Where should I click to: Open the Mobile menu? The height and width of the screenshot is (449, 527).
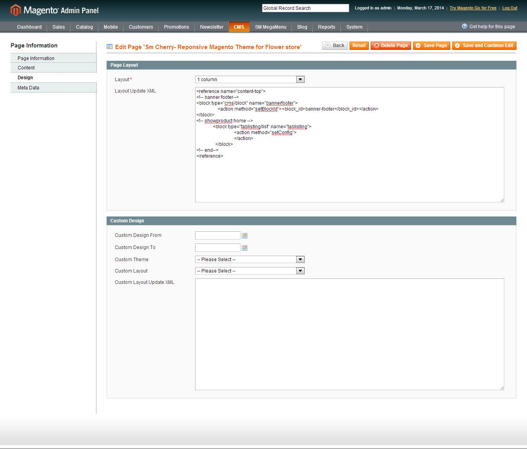pyautogui.click(x=111, y=27)
